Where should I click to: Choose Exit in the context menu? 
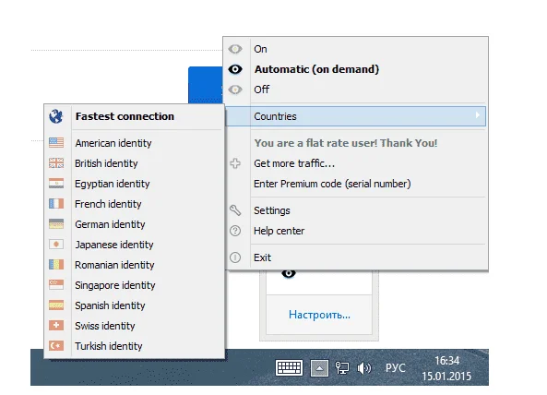(x=355, y=257)
